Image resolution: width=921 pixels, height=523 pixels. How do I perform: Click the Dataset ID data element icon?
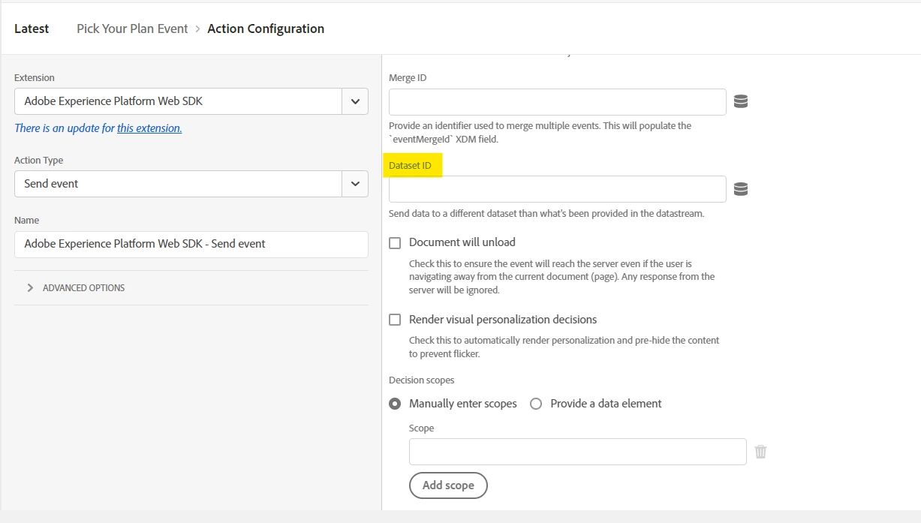740,189
